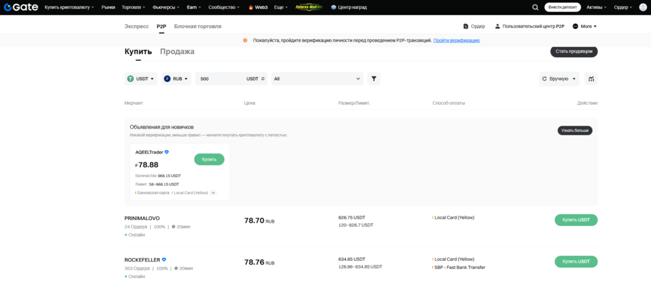Expand the RUB currency dropdown

coord(177,79)
